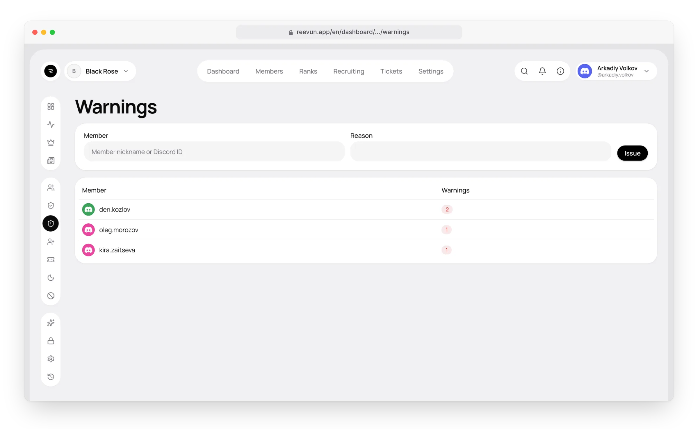Screen dimensions: 698x429
Task: Focus the Reason input field
Action: [480, 152]
